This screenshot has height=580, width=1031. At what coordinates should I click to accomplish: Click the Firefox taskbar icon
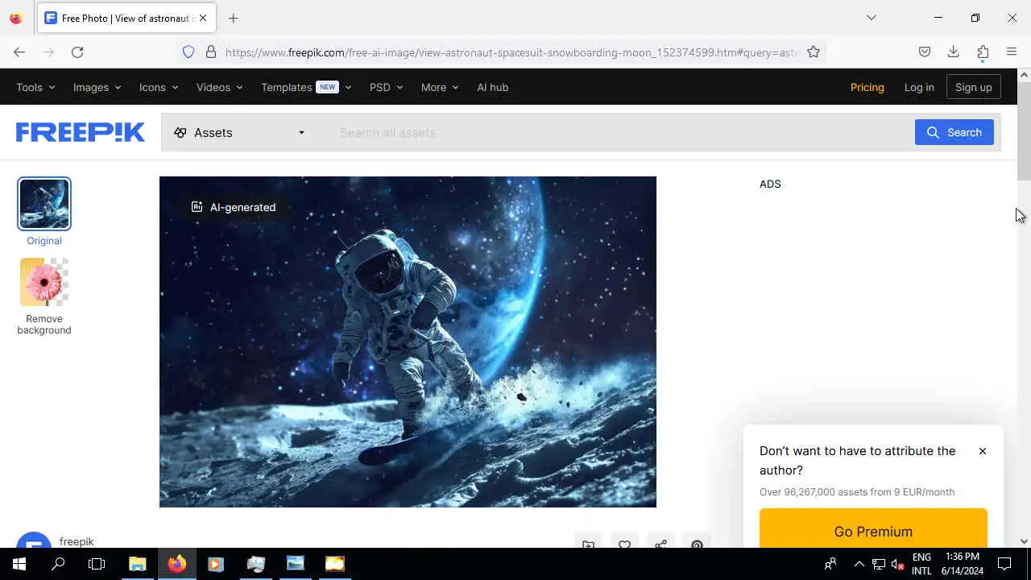[x=176, y=564]
